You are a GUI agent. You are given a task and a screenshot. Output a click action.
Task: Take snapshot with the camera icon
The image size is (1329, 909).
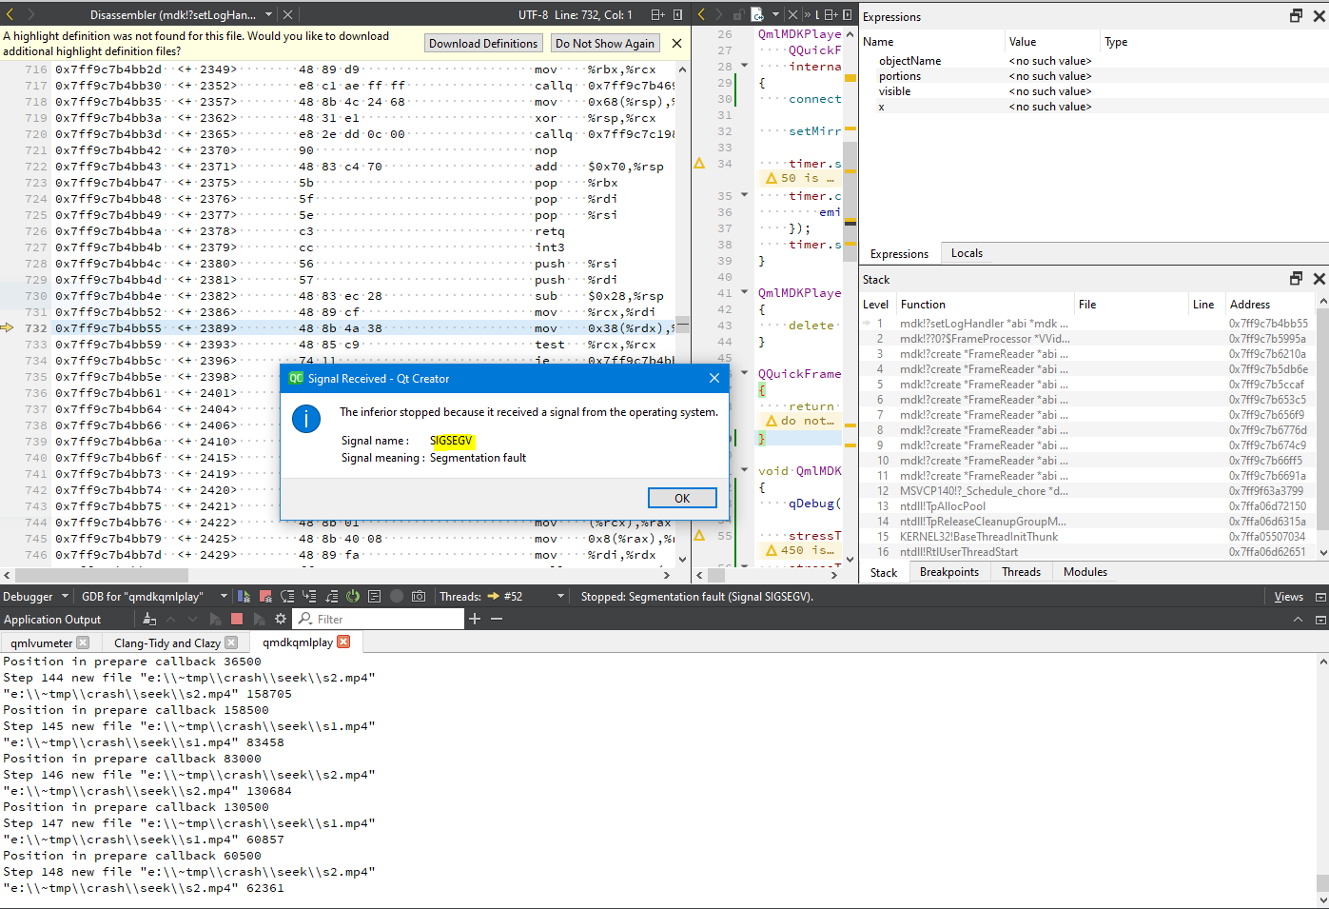click(x=419, y=596)
